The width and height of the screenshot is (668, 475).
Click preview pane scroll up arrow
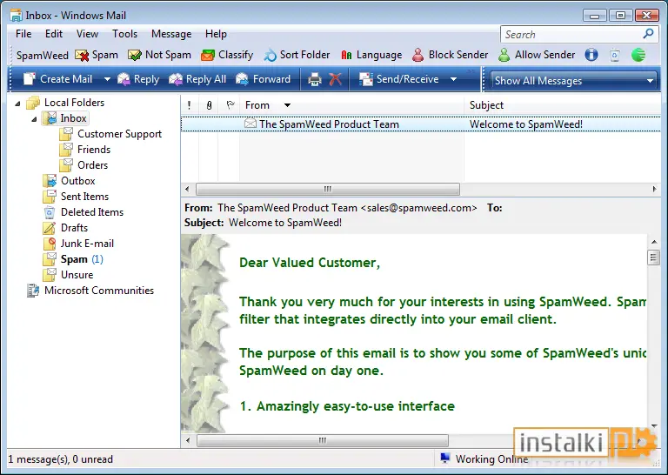[x=654, y=242]
